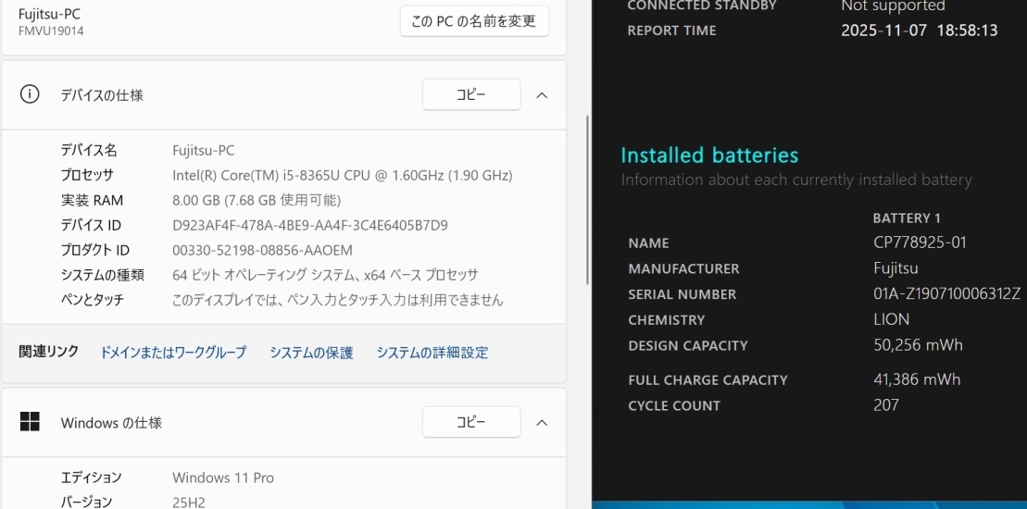Viewport: 1027px width, 509px height.
Task: Click the Windows の仕様 section title
Action: pyautogui.click(x=111, y=423)
